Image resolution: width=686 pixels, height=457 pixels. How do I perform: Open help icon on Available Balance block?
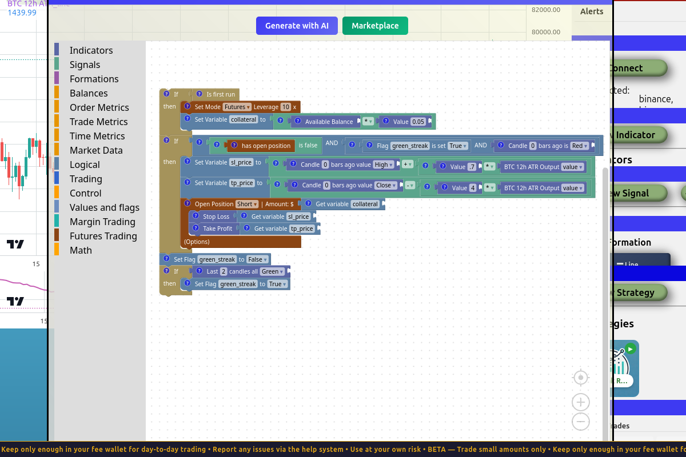[x=297, y=121]
